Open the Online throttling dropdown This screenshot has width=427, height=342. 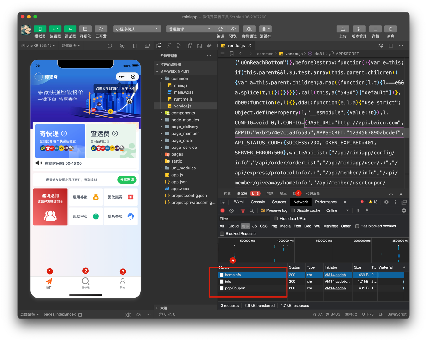[337, 210]
